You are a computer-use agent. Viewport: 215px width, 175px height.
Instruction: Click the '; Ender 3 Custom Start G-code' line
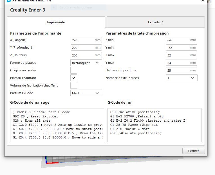tap(41, 112)
